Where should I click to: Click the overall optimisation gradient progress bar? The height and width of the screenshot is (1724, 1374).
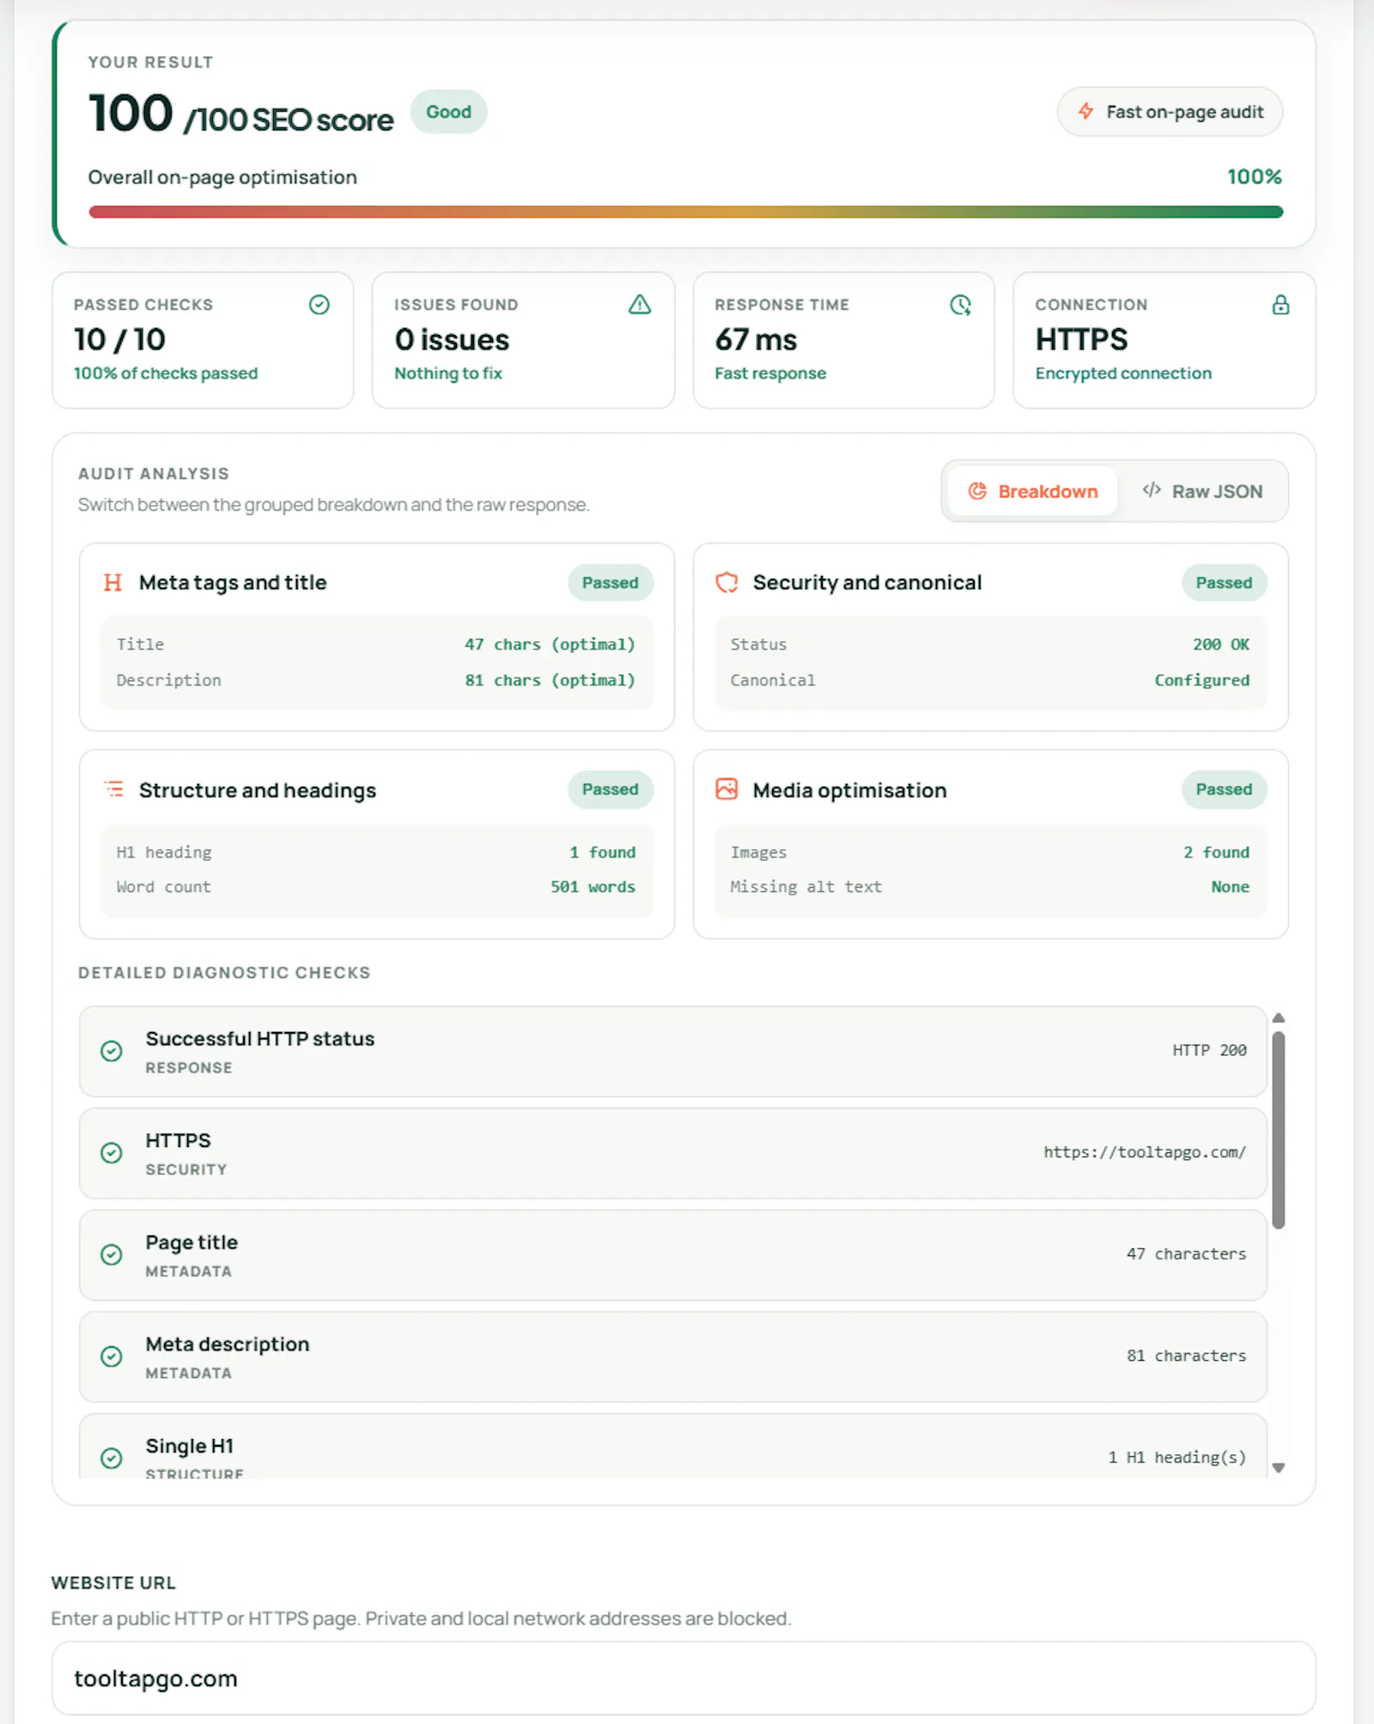685,212
